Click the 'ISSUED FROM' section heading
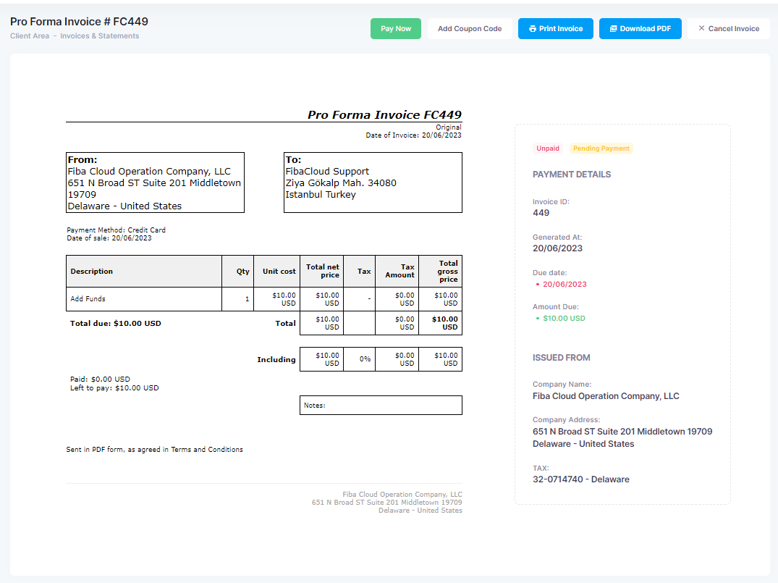778x583 pixels. pyautogui.click(x=561, y=358)
